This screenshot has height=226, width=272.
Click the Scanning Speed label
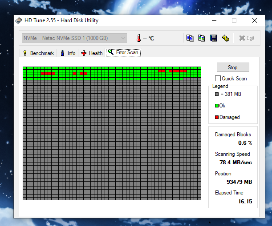coord(232,154)
